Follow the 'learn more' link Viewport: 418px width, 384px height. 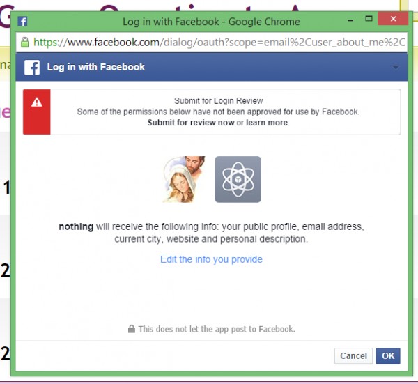click(267, 123)
